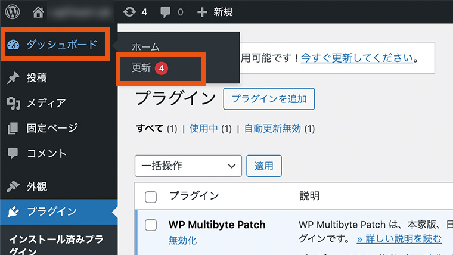Image resolution: width=453 pixels, height=255 pixels.
Task: Select the プラグイン menu item
Action: click(x=58, y=212)
